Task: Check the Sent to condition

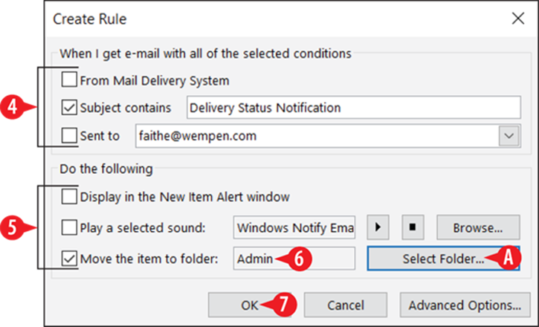Action: tap(69, 135)
